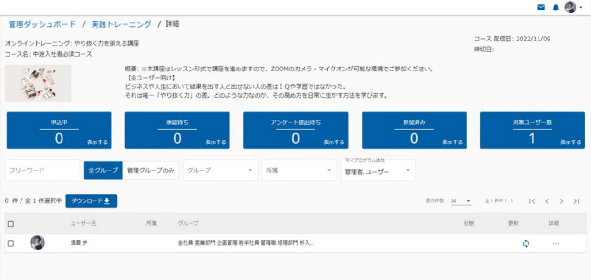Go to 実践トレーニング breadcrumb
Screen dimensions: 591x280
point(121,24)
